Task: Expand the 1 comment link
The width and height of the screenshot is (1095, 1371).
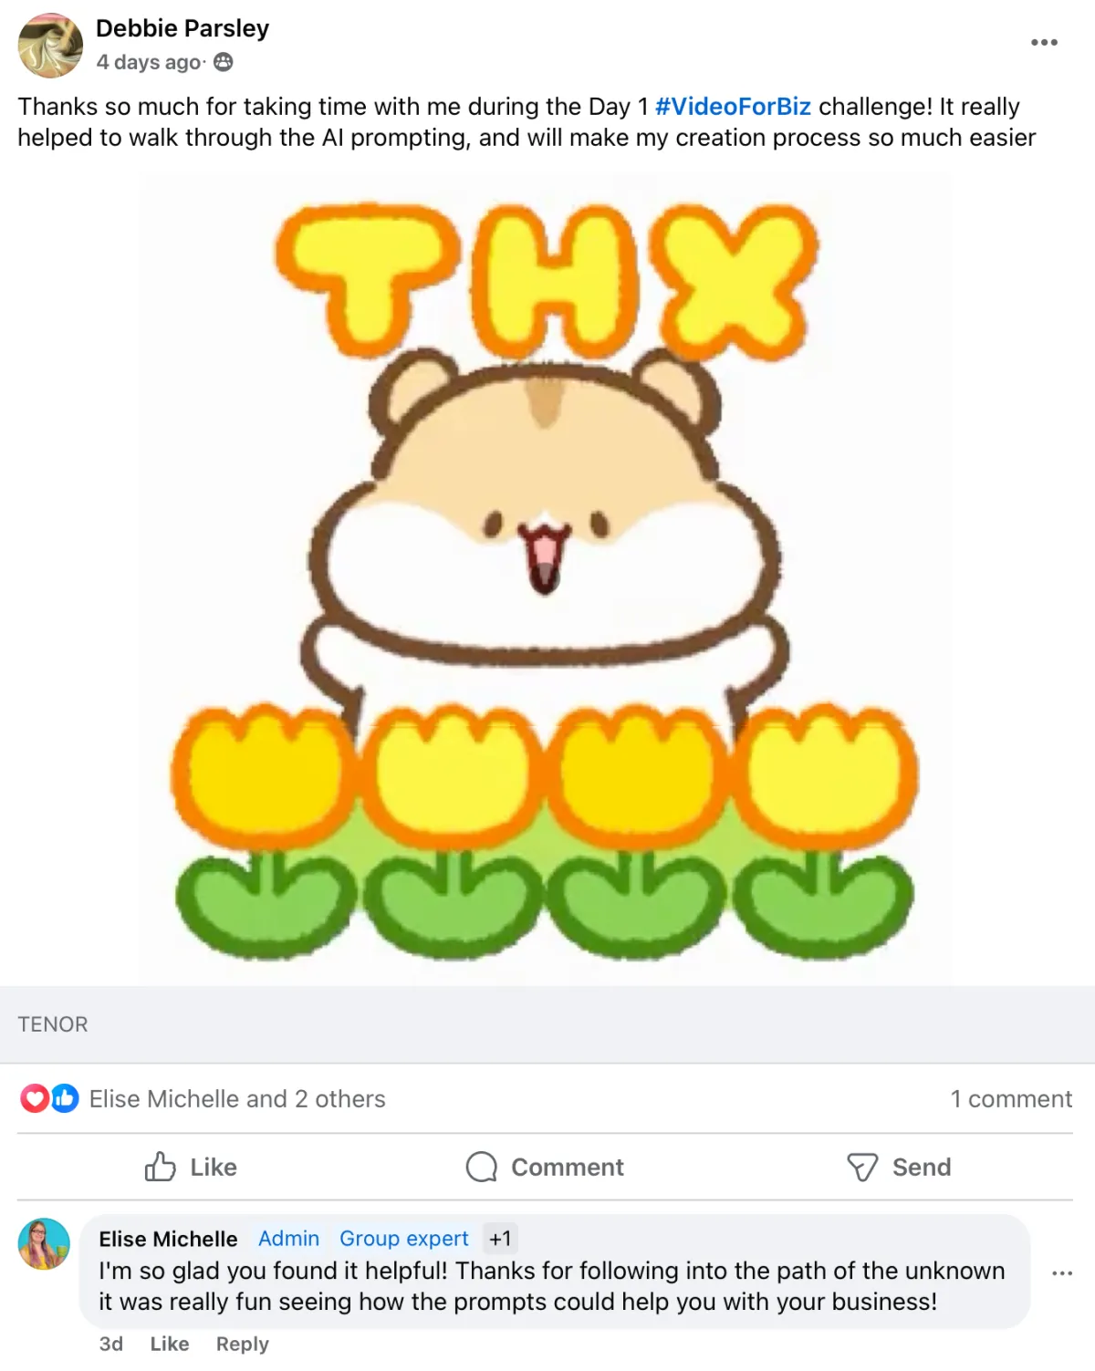Action: point(1011,1098)
